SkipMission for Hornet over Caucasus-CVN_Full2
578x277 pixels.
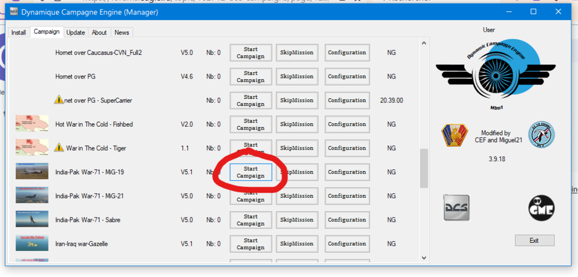(x=297, y=53)
